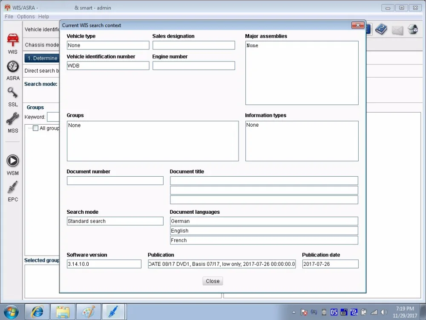Click inside the Information types list

[302, 141]
